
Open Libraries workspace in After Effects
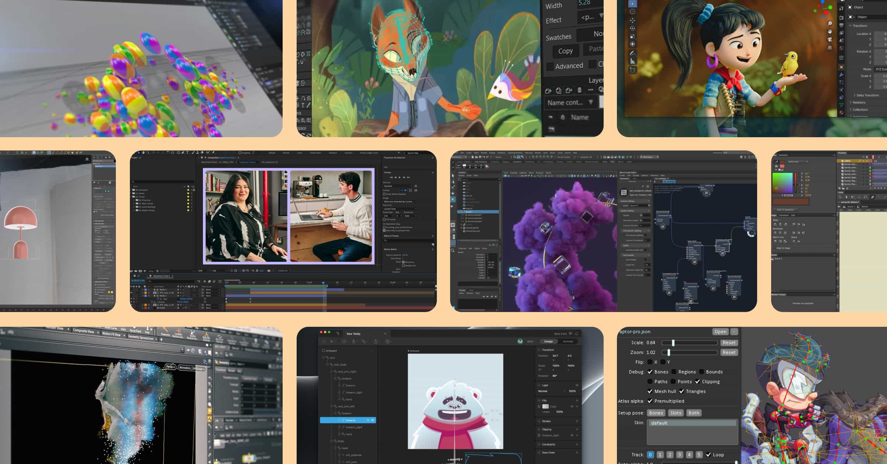[348, 153]
